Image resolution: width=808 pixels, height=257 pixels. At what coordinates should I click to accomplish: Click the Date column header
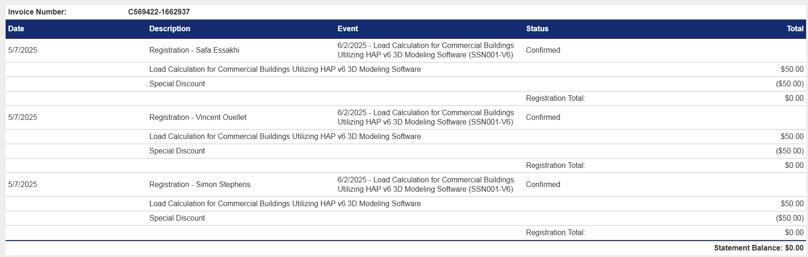coord(16,29)
